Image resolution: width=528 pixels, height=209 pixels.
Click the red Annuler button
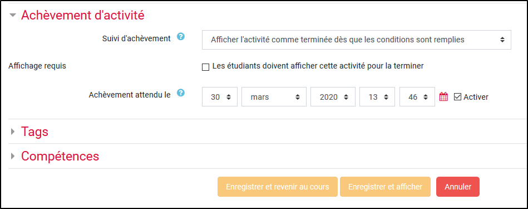tap(458, 187)
